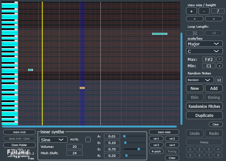Image resolution: width=226 pixels, height=161 pixels.
Task: Open the Sine waveform dropdown
Action: 53,140
